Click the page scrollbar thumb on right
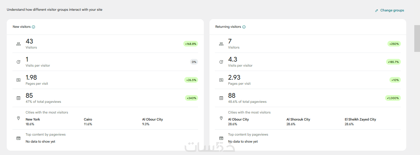This screenshot has width=420, height=155. click(417, 38)
